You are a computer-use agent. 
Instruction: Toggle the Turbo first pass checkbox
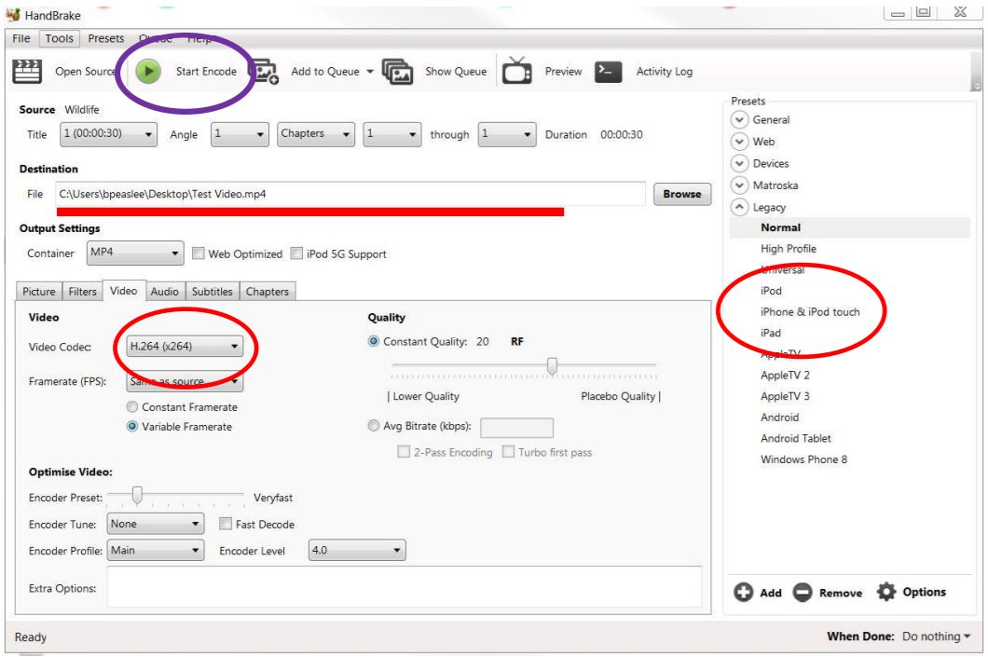(509, 452)
